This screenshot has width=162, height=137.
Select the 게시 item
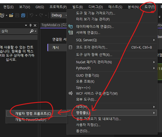click(57, 47)
